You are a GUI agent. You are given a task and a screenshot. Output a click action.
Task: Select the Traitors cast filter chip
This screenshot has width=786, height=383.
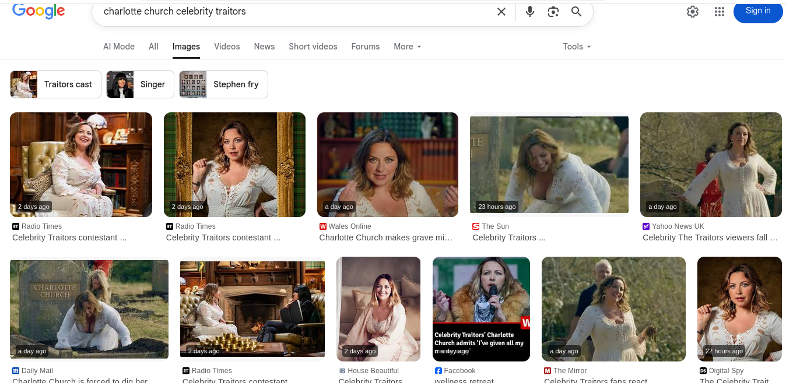56,84
